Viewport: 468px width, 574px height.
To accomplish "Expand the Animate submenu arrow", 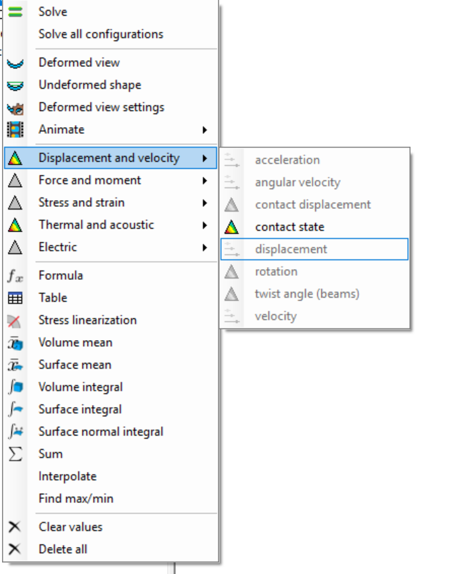I will [204, 130].
